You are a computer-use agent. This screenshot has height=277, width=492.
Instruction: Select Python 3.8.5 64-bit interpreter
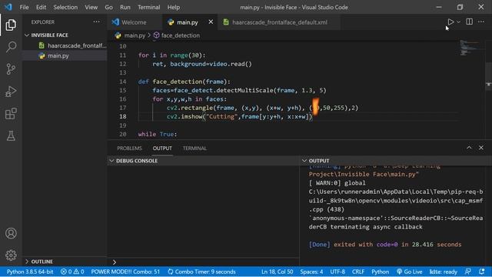pos(30,272)
